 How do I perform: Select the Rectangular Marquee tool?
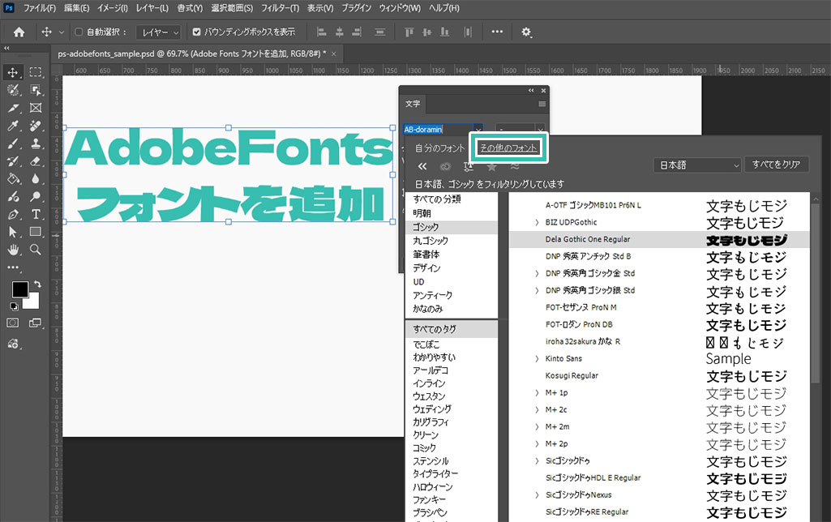tap(36, 72)
